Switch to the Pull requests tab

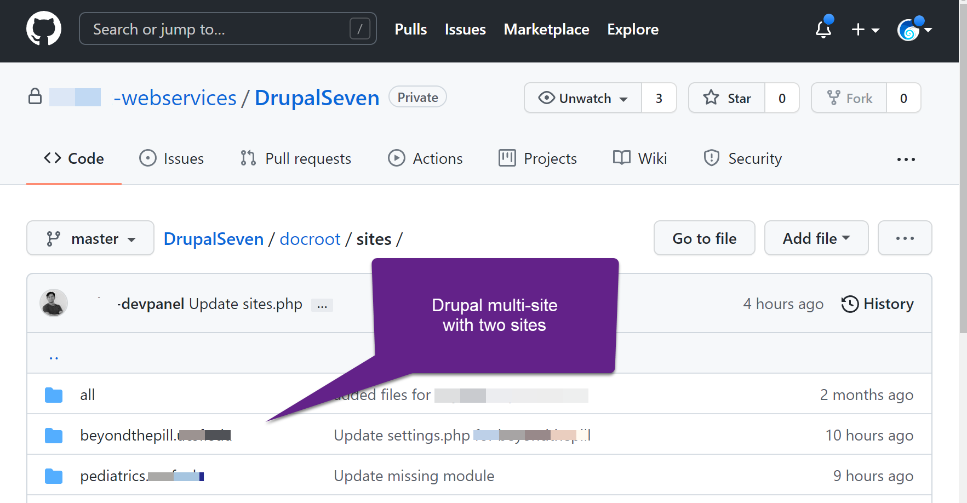296,158
